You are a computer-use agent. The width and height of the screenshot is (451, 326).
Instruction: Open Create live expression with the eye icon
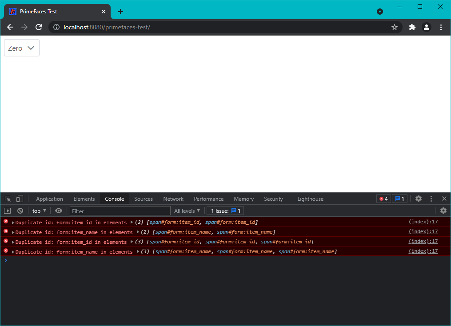coord(58,211)
